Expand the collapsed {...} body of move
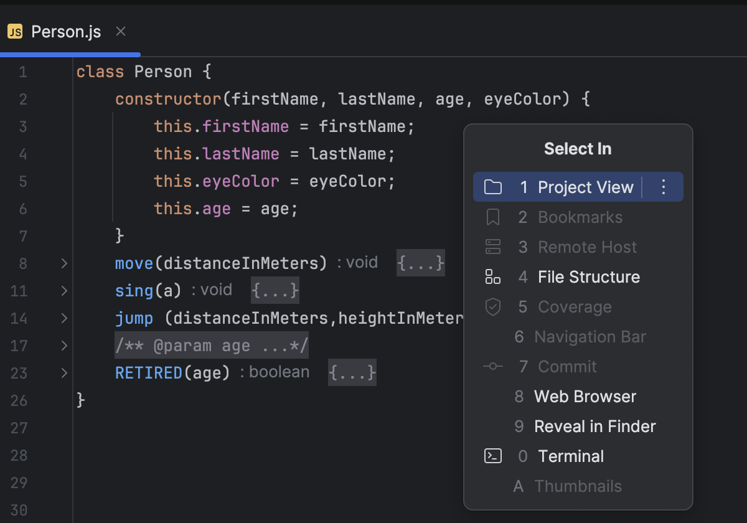747x523 pixels. tap(420, 263)
